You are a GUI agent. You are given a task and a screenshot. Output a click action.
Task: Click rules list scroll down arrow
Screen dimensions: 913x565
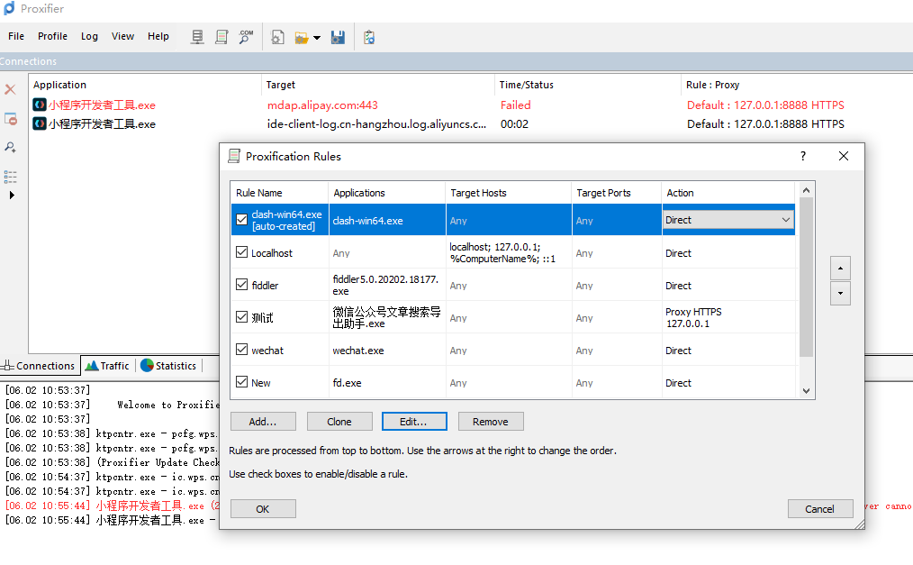[807, 391]
